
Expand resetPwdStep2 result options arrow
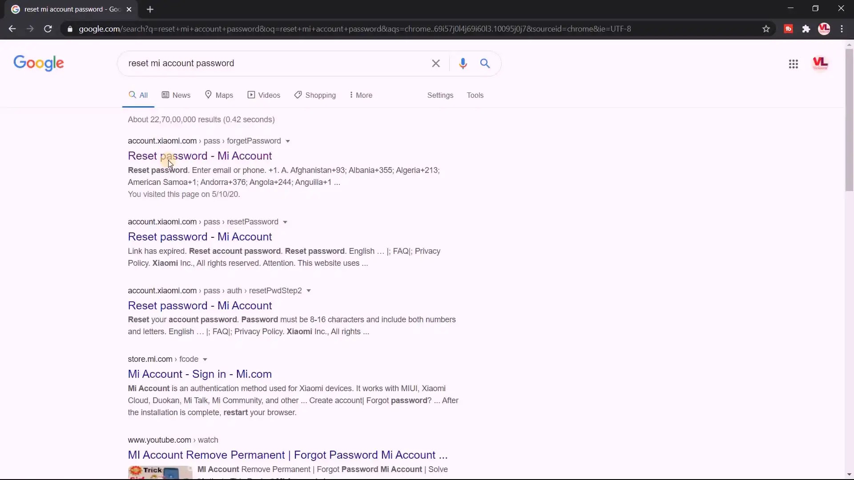pyautogui.click(x=309, y=291)
